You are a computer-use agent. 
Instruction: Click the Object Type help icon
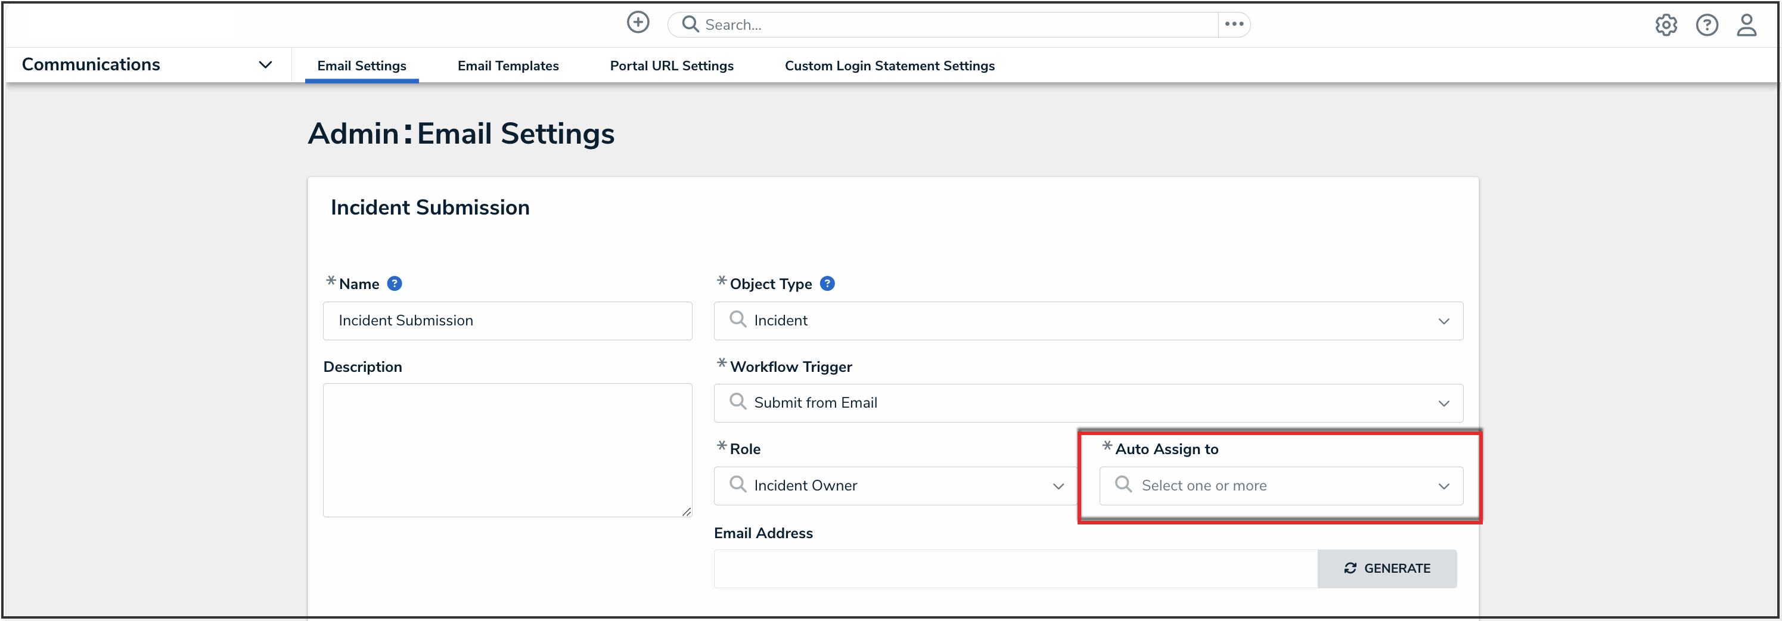pos(827,284)
